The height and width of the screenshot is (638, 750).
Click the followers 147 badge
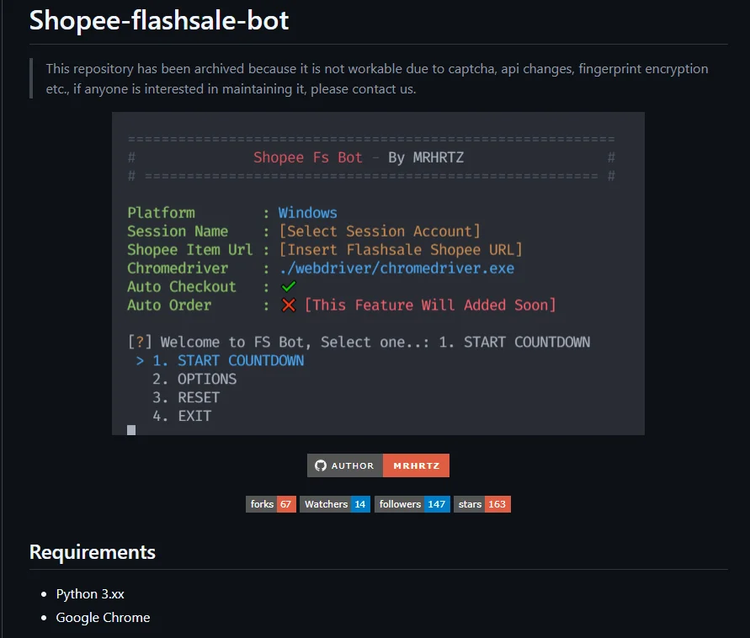coord(412,504)
